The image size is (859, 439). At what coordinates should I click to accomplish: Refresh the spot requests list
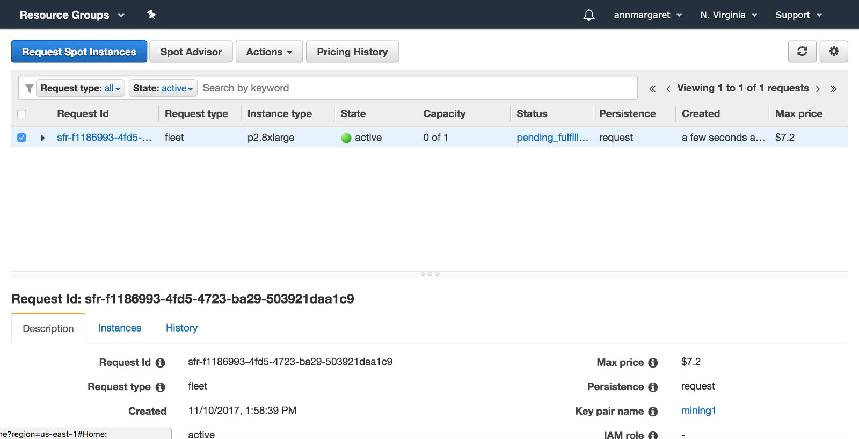(x=802, y=52)
